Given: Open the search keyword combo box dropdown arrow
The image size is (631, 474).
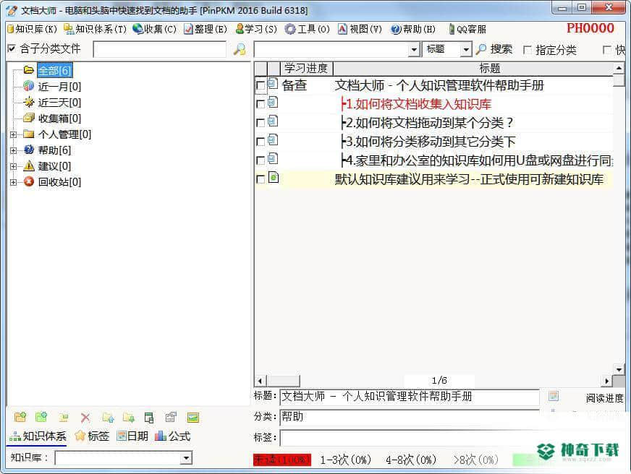Looking at the screenshot, I should click(x=414, y=50).
